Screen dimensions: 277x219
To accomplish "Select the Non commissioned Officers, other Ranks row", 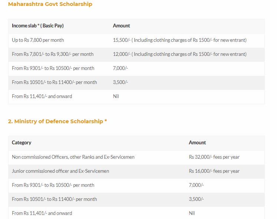I will 73,157.
